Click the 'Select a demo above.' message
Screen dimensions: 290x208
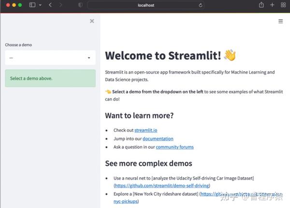pyautogui.click(x=50, y=78)
